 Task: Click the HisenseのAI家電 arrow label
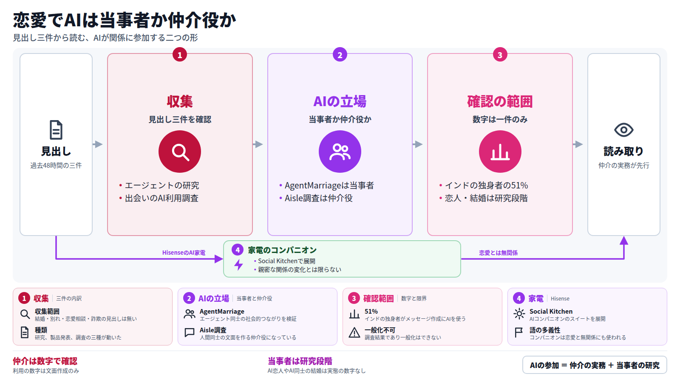point(184,253)
